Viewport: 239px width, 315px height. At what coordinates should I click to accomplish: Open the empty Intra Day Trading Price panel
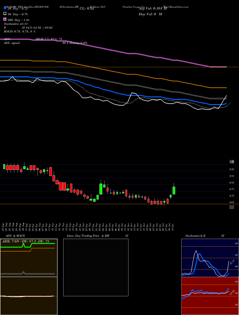click(96, 267)
